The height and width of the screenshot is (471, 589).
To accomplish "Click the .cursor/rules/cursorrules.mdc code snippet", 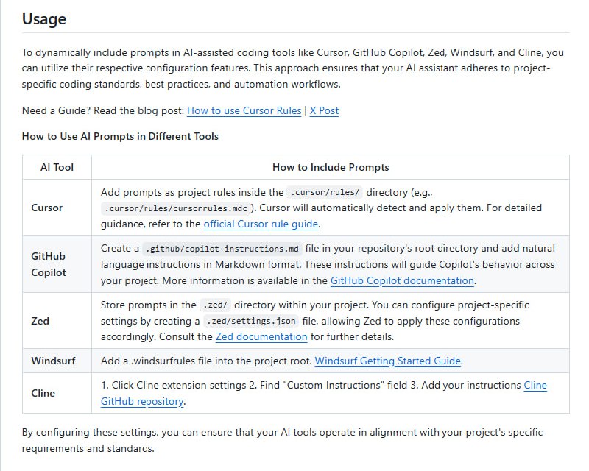I will click(x=174, y=208).
